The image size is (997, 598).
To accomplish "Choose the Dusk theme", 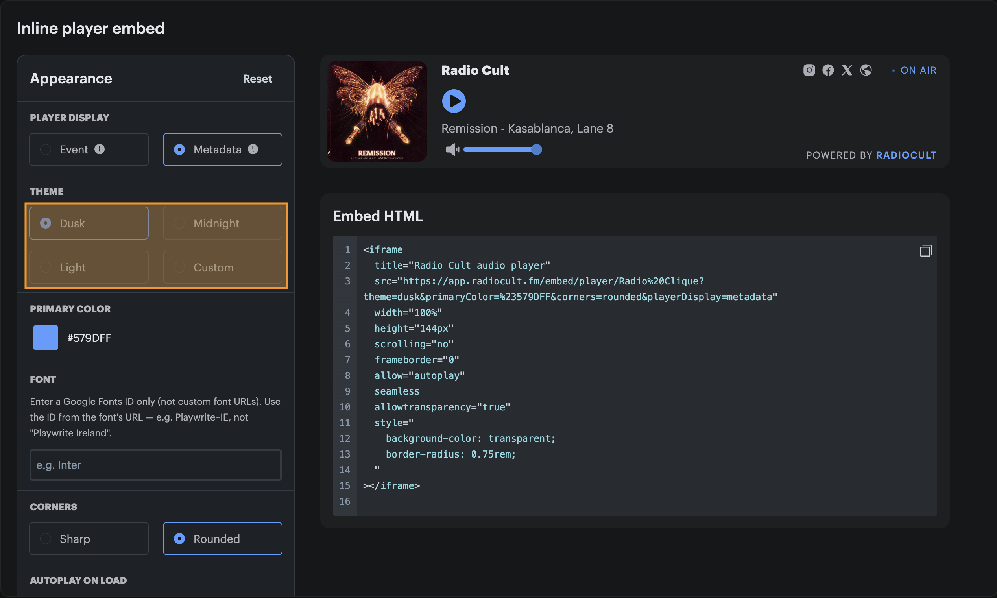I will [x=89, y=223].
